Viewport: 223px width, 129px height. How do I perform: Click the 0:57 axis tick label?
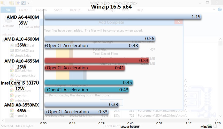tap(159, 123)
